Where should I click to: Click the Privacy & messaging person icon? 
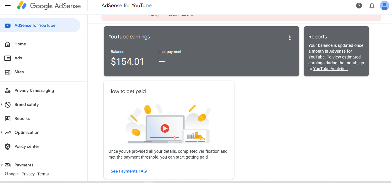(8, 91)
